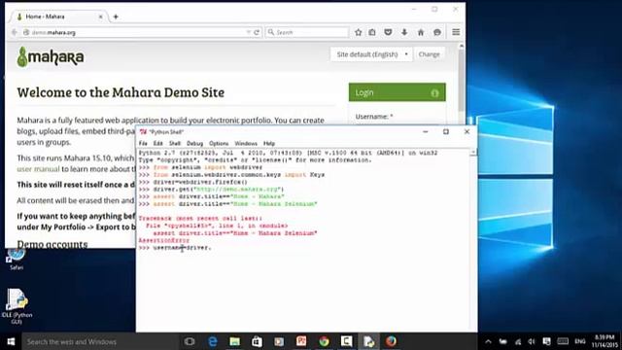This screenshot has height=350, width=622.
Task: Select the Home - Mahara tab
Action: [58, 17]
